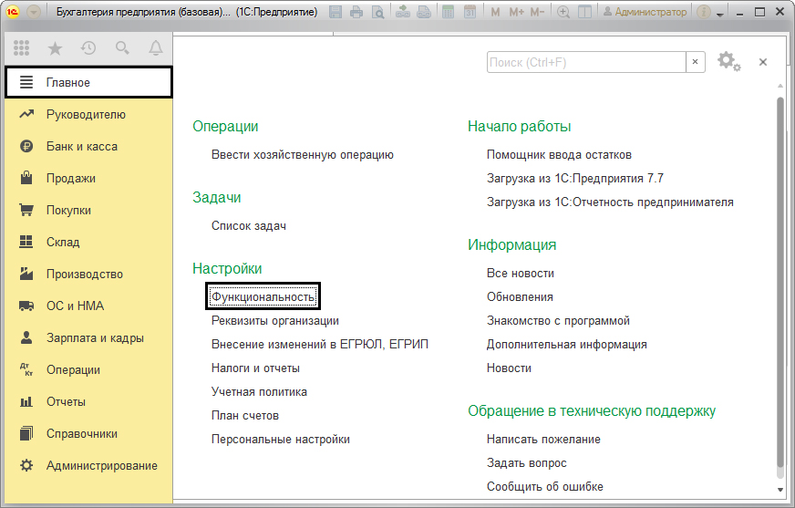
Task: Expand the 1C main menu dropdown arrow
Action: click(34, 13)
